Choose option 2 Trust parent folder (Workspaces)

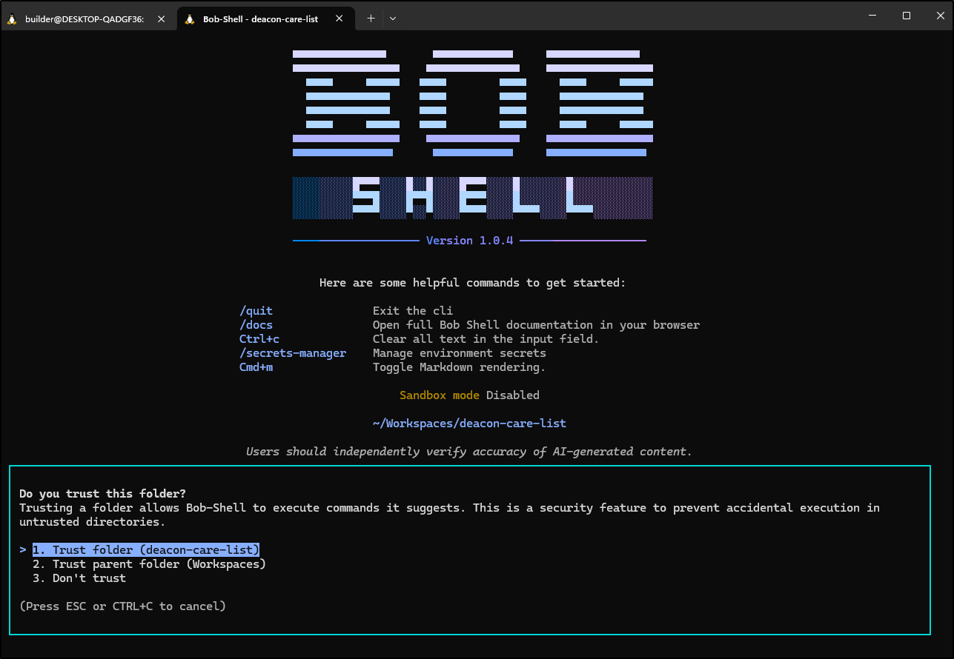click(x=149, y=564)
